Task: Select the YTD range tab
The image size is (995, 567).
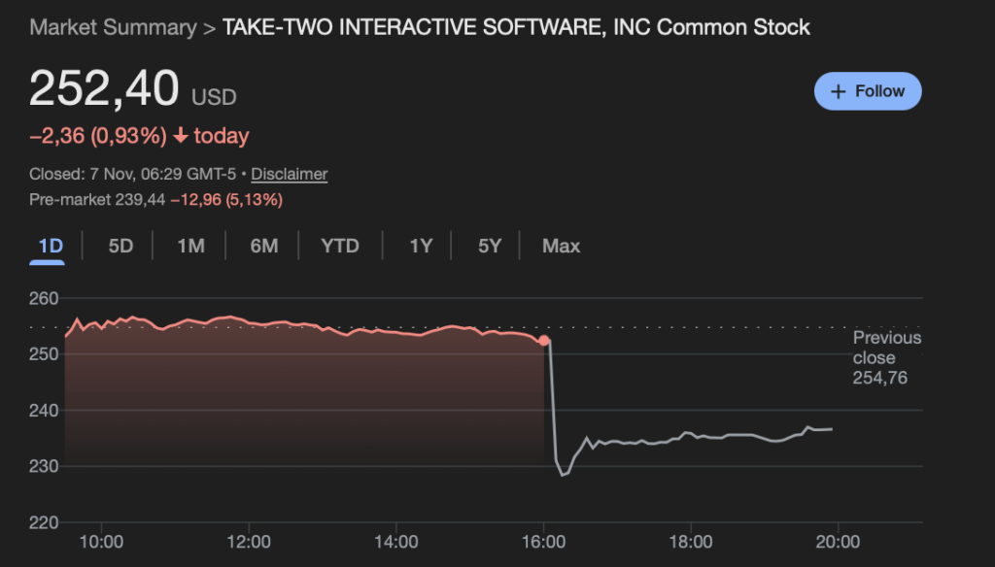Action: tap(340, 246)
